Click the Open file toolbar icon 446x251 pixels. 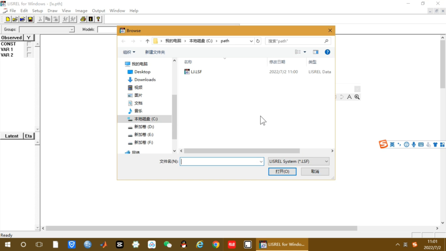[x=15, y=19]
